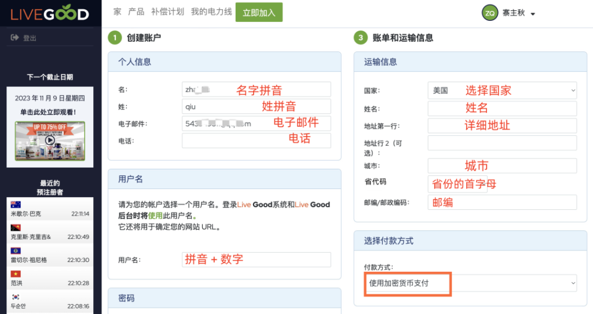Image resolution: width=593 pixels, height=314 pixels.
Task: Open the 国家 country dropdown
Action: [502, 90]
